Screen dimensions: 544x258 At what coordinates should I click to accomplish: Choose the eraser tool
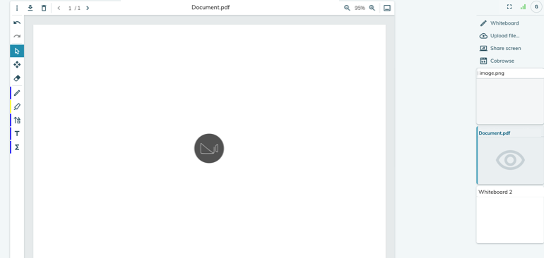tap(17, 78)
